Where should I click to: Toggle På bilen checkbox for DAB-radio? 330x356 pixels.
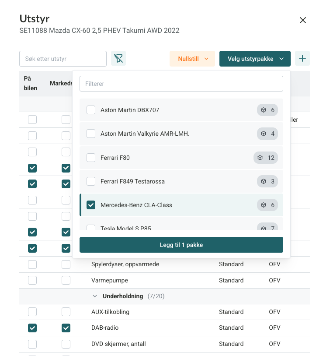pyautogui.click(x=32, y=328)
